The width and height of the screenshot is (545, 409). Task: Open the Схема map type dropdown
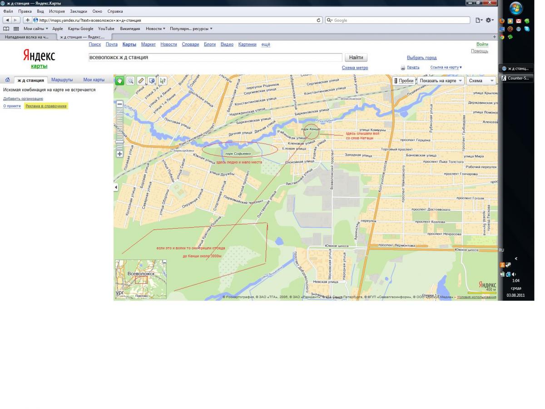(x=481, y=80)
